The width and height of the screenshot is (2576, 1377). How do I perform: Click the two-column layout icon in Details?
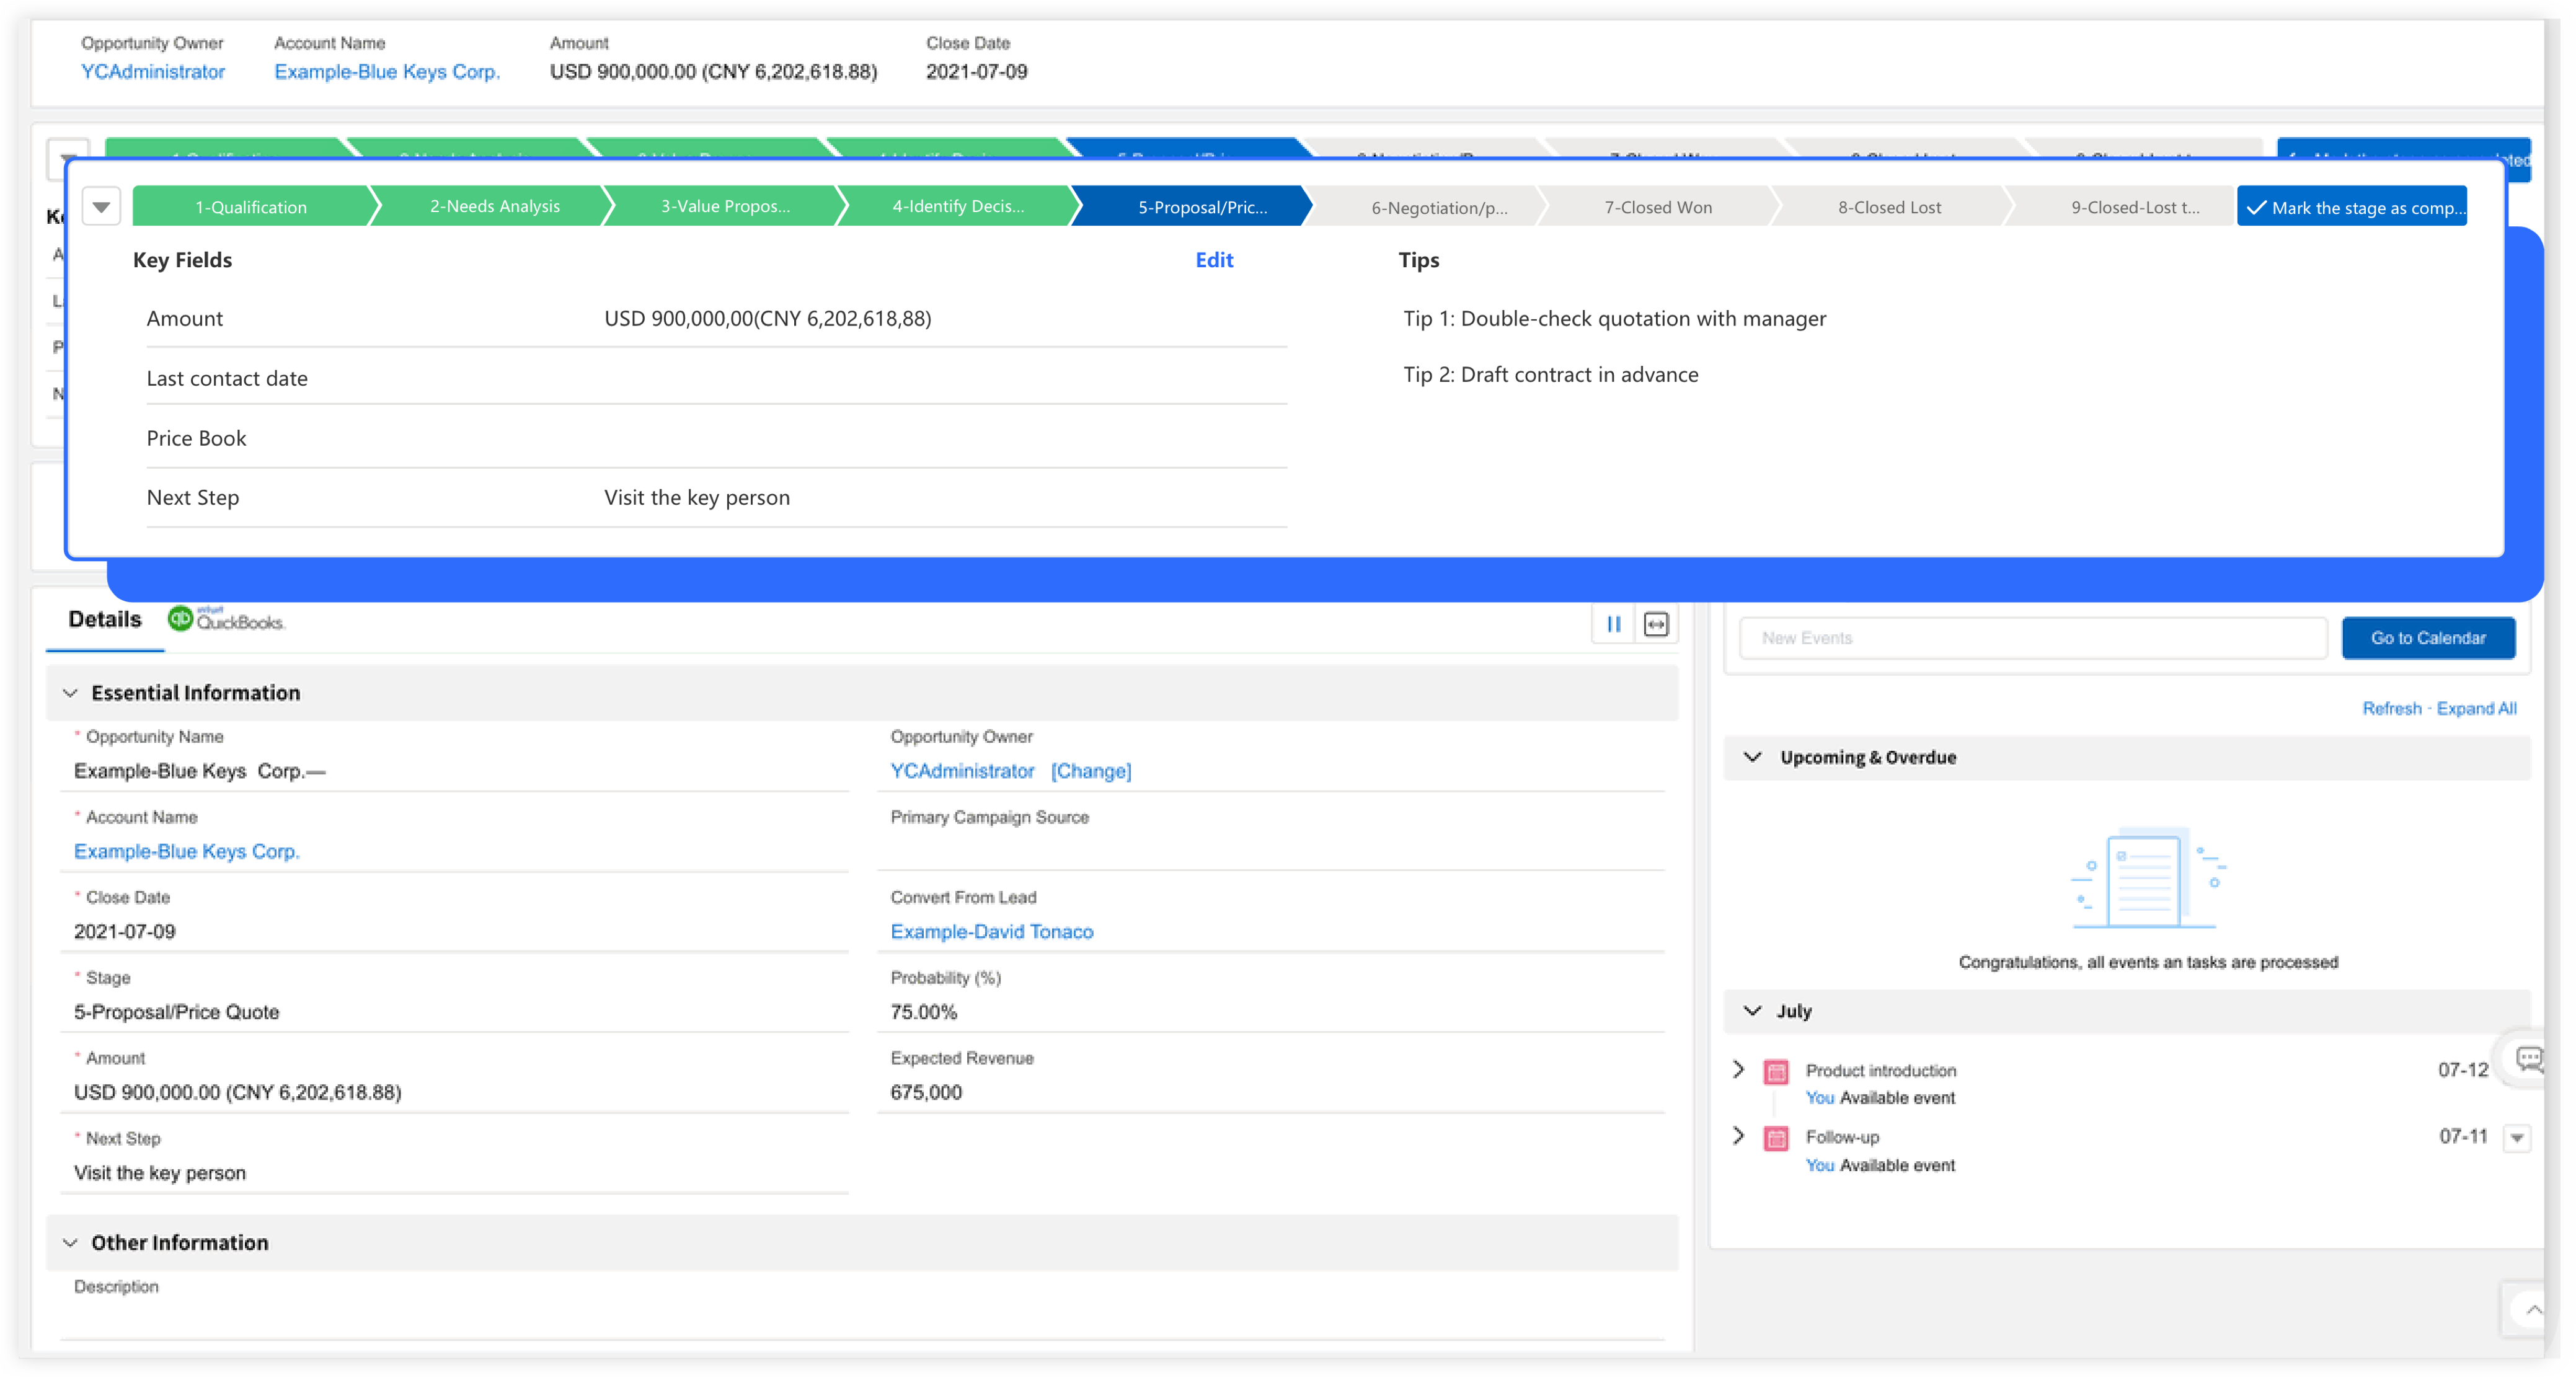(1613, 624)
